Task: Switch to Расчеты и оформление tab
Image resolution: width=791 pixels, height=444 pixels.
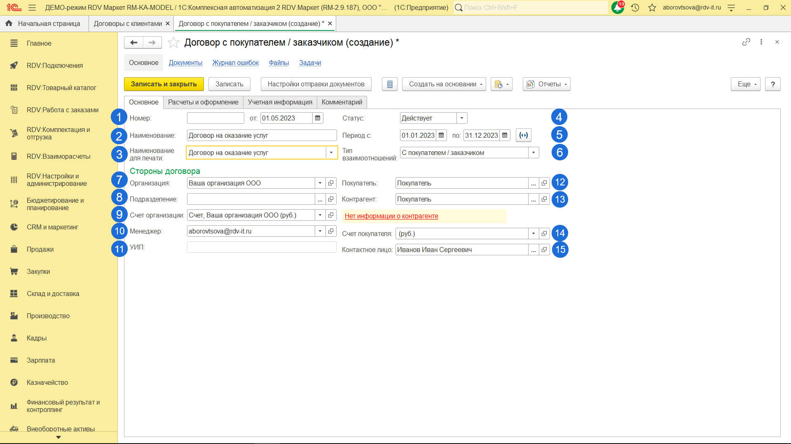Action: click(203, 102)
